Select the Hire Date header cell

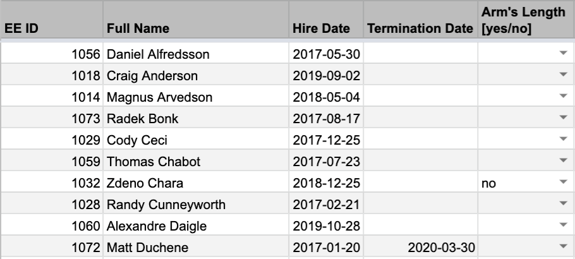pos(326,29)
